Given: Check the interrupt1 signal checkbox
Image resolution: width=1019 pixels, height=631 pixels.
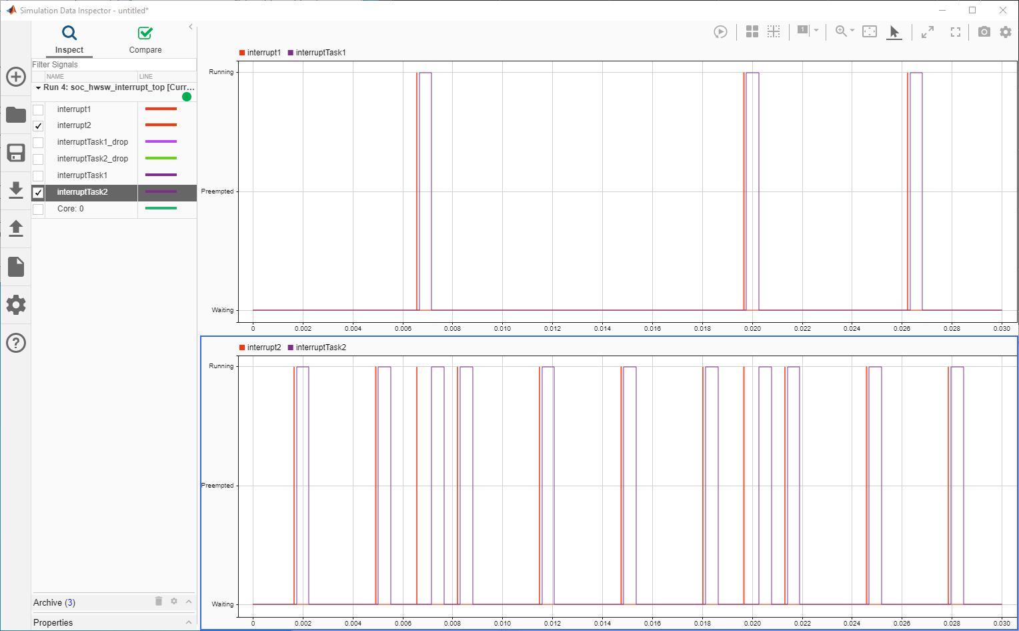Looking at the screenshot, I should tap(38, 109).
